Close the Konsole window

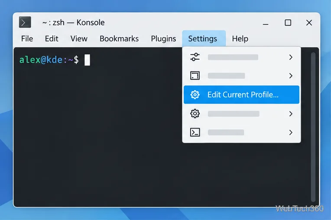[309, 23]
